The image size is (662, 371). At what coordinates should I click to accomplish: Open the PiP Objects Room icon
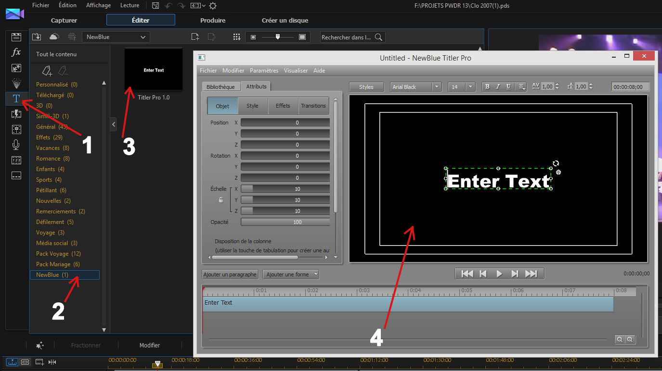pyautogui.click(x=16, y=68)
